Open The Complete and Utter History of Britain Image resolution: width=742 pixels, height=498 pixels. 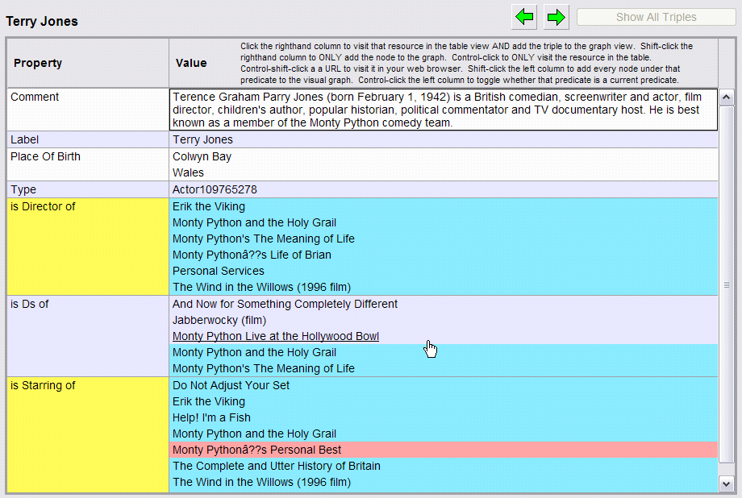(x=276, y=466)
